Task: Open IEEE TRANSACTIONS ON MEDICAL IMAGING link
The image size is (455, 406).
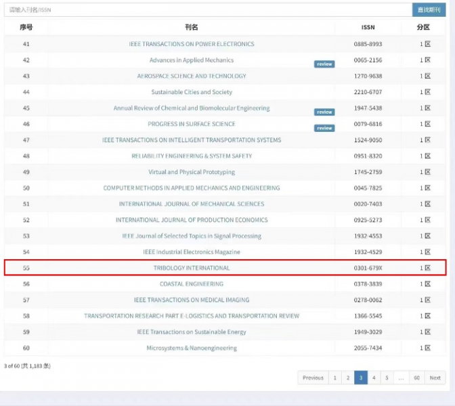Action: tap(192, 300)
